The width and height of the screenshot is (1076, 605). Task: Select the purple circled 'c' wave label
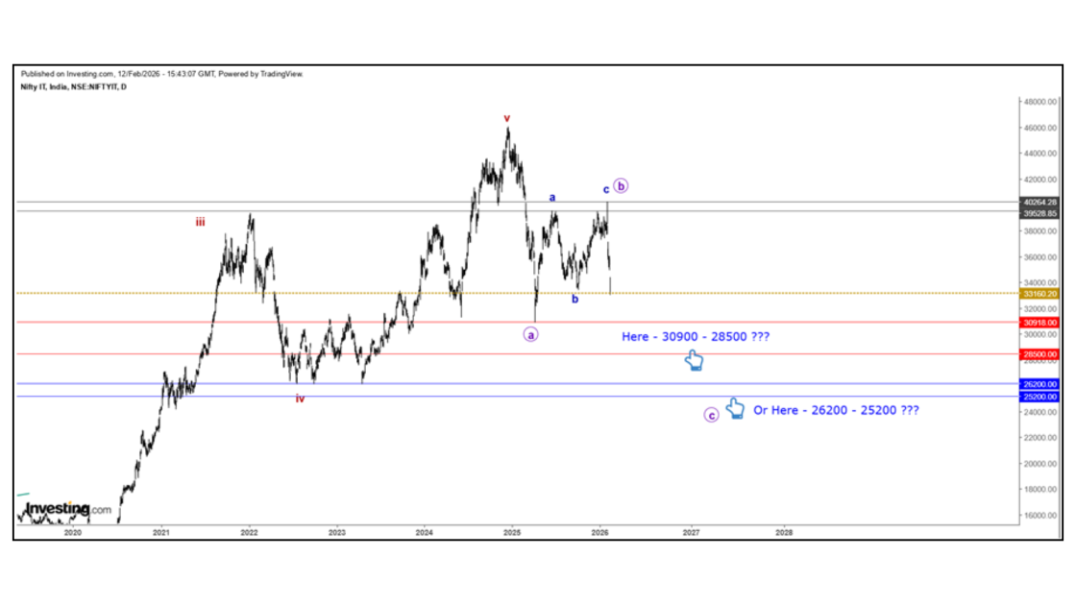[711, 415]
